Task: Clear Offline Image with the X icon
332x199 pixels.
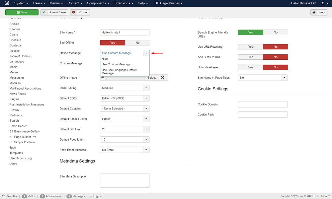Action: tap(163, 78)
